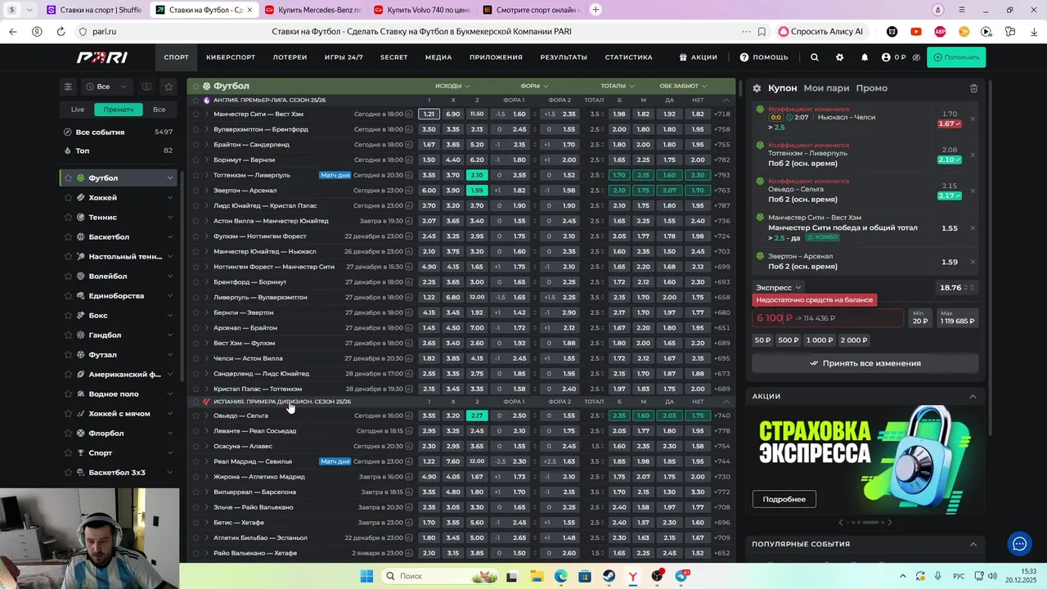
Task: Open Обе забьют column dropdown
Action: [x=684, y=85]
